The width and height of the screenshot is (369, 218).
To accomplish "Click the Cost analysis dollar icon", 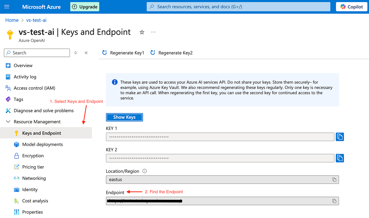I will point(17,201).
